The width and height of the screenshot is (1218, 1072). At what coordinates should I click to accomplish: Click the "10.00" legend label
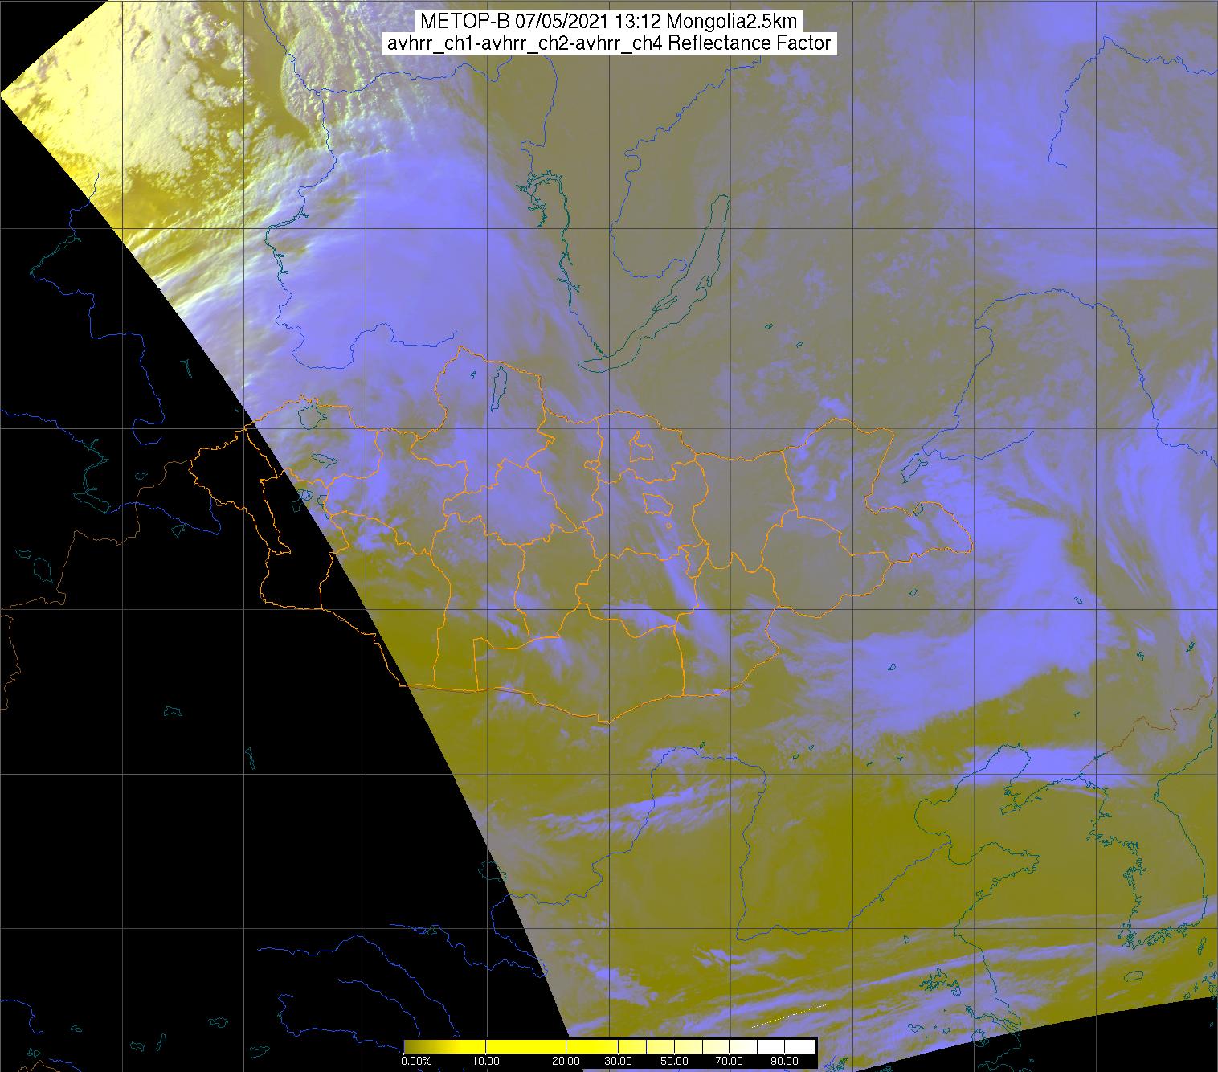pyautogui.click(x=485, y=1061)
